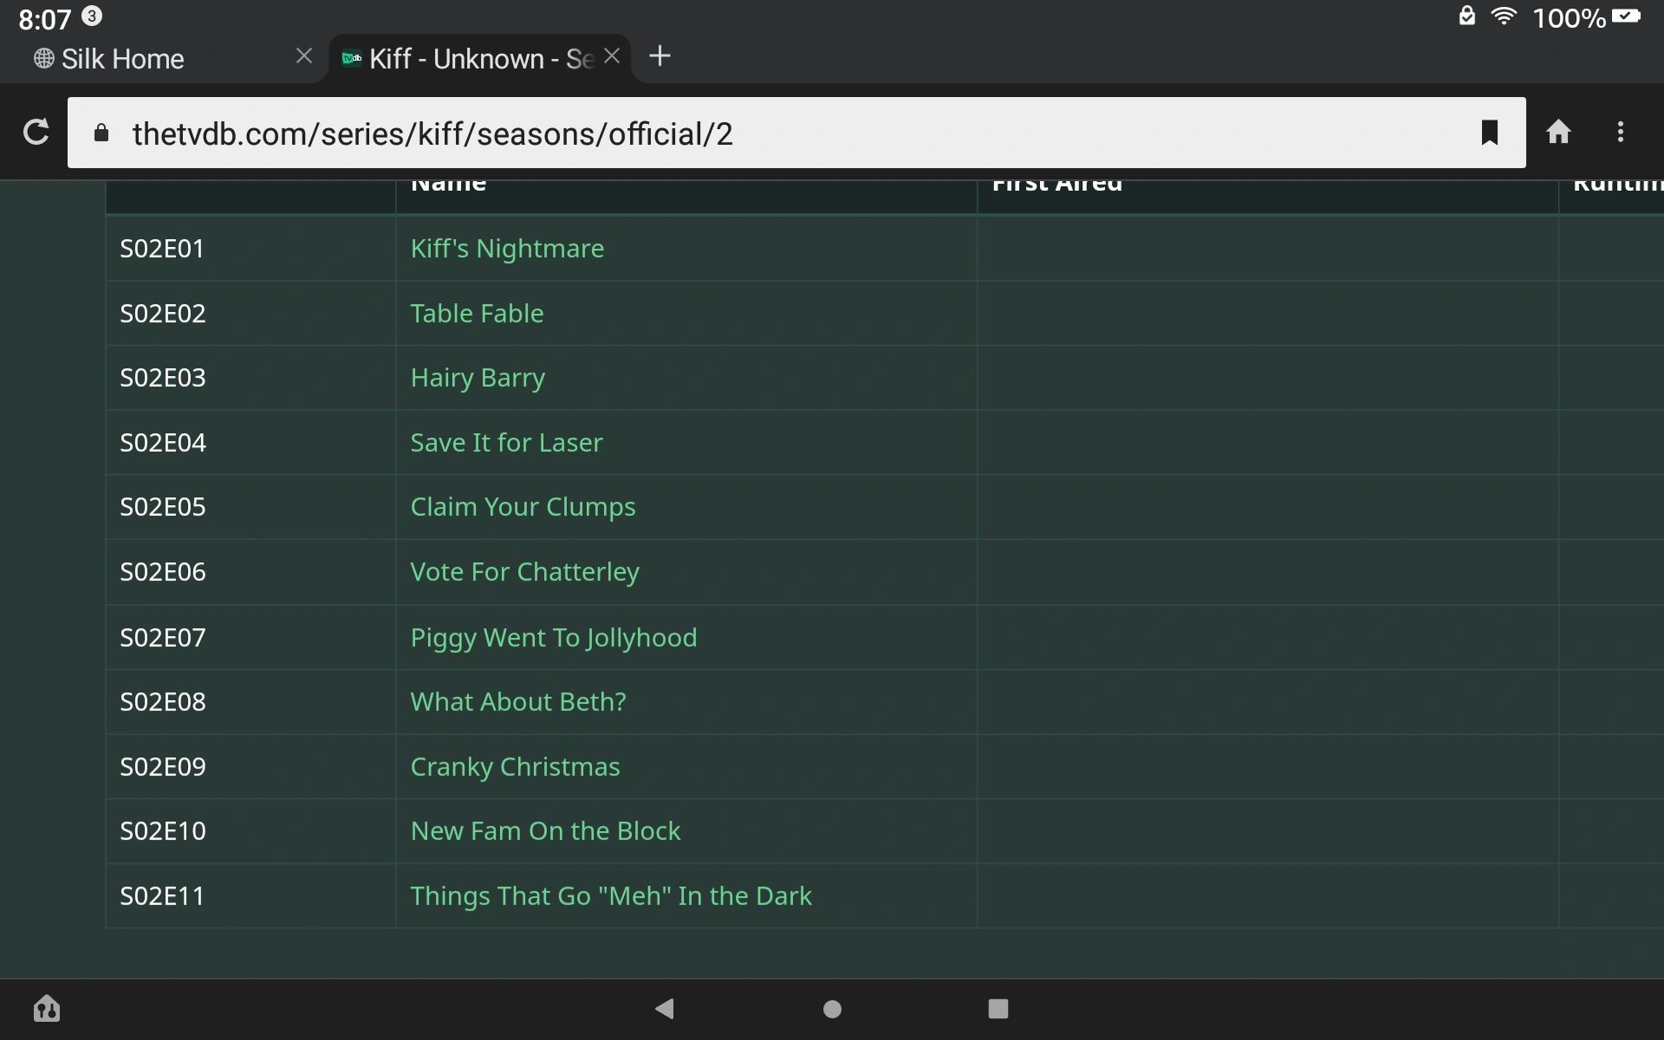Close the Kiff TVDB tab
The image size is (1664, 1040).
612,56
